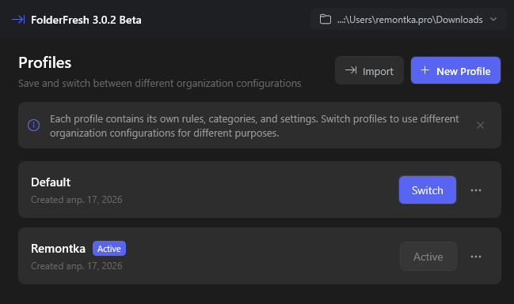Create a New Profile
The image size is (514, 304).
(x=455, y=70)
